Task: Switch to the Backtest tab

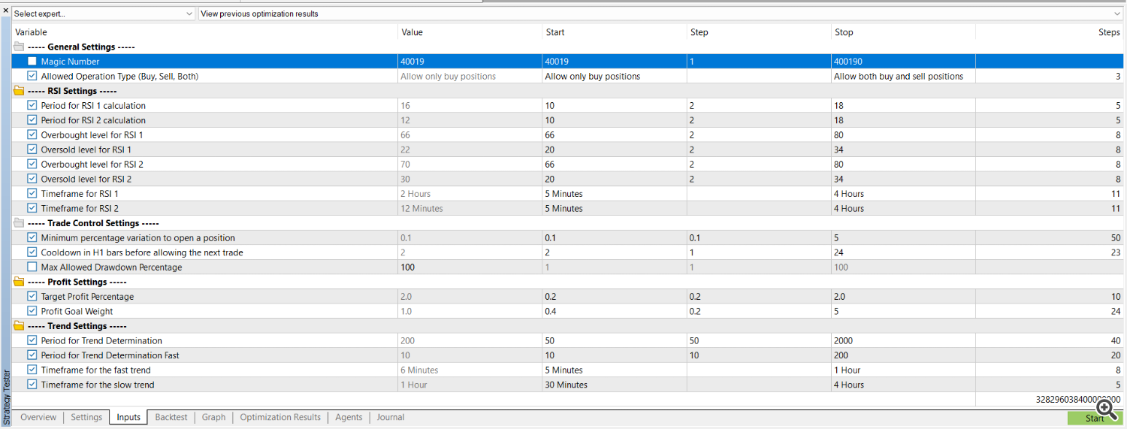Action: [x=172, y=417]
